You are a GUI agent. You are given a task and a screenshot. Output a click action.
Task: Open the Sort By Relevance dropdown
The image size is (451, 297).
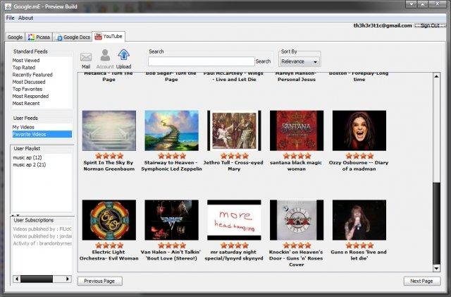[299, 61]
